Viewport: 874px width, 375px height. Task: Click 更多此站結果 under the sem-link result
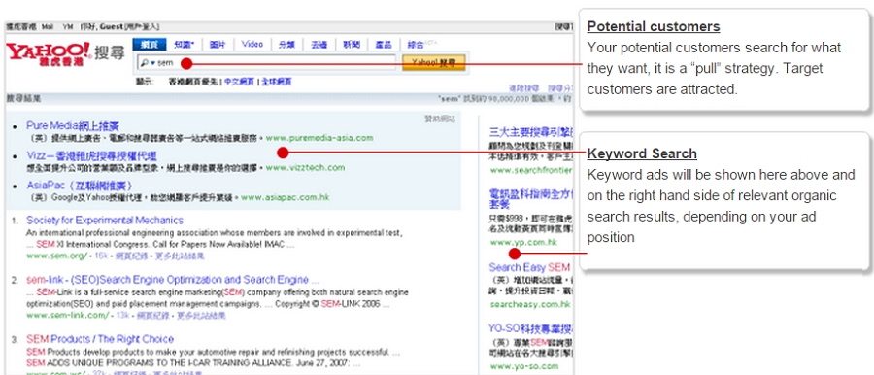point(201,316)
